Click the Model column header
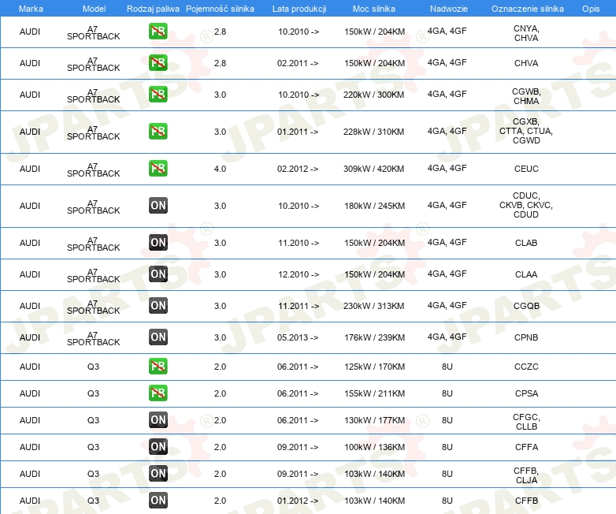 [94, 9]
